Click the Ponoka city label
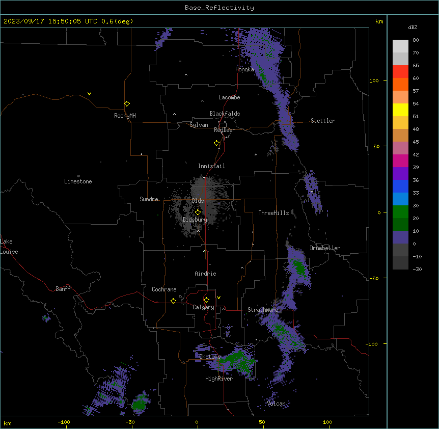This screenshot has height=429, width=439. point(244,69)
